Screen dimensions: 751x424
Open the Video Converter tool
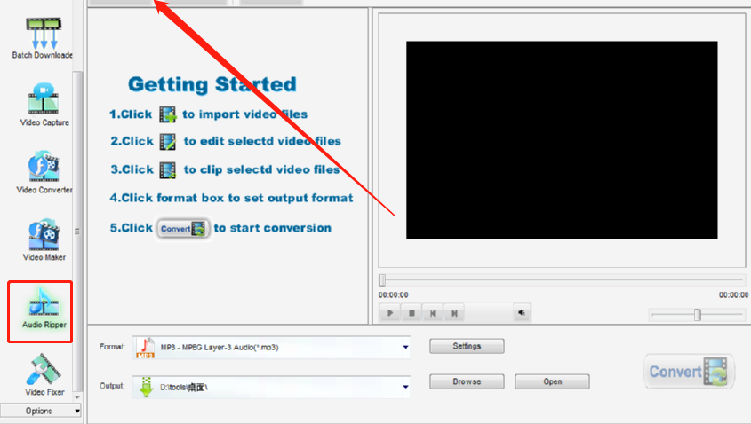click(x=44, y=173)
